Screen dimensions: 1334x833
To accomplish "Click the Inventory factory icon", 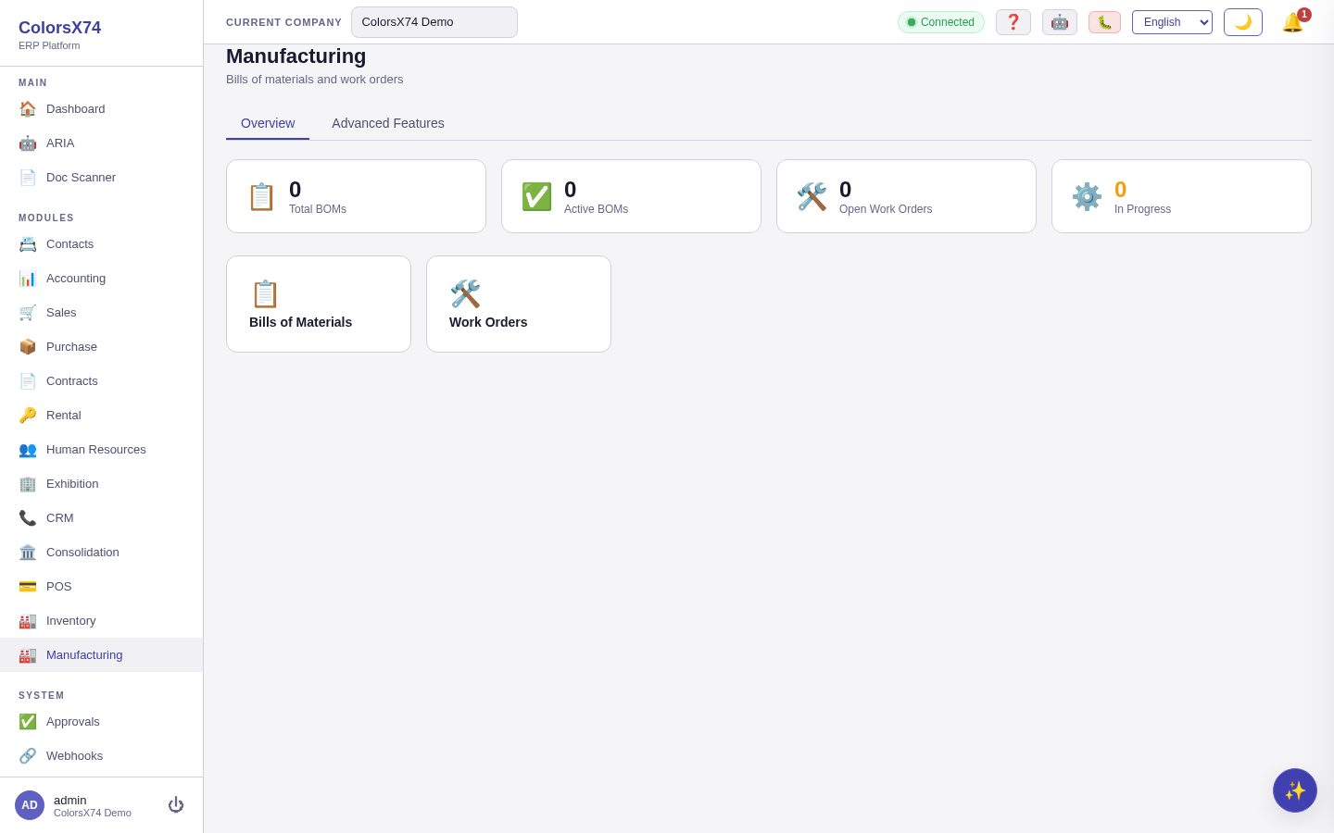I will (28, 620).
